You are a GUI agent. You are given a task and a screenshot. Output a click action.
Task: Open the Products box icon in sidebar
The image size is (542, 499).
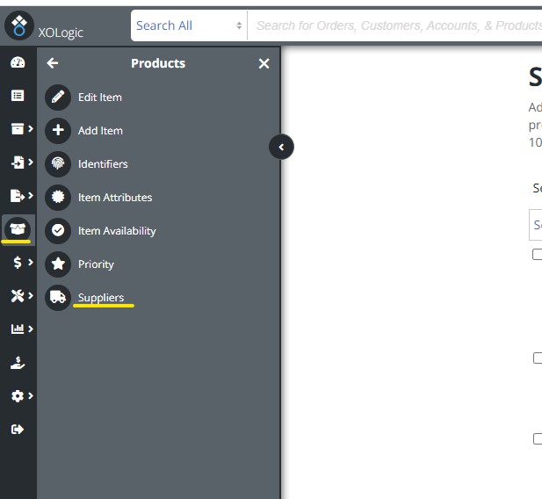point(18,229)
